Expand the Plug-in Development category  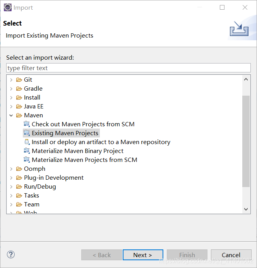pyautogui.click(x=11, y=178)
